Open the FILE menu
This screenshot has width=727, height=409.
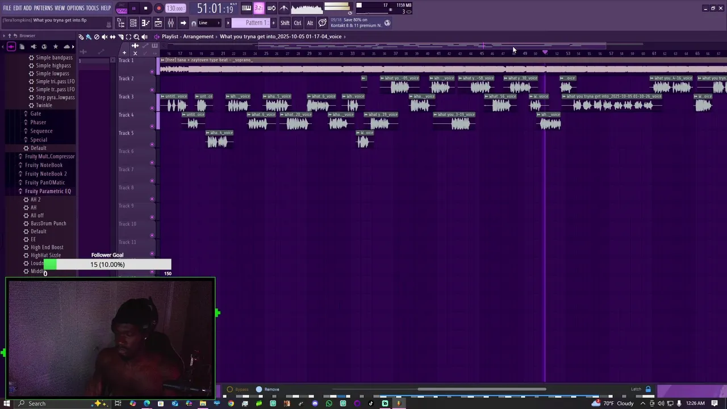click(x=7, y=8)
